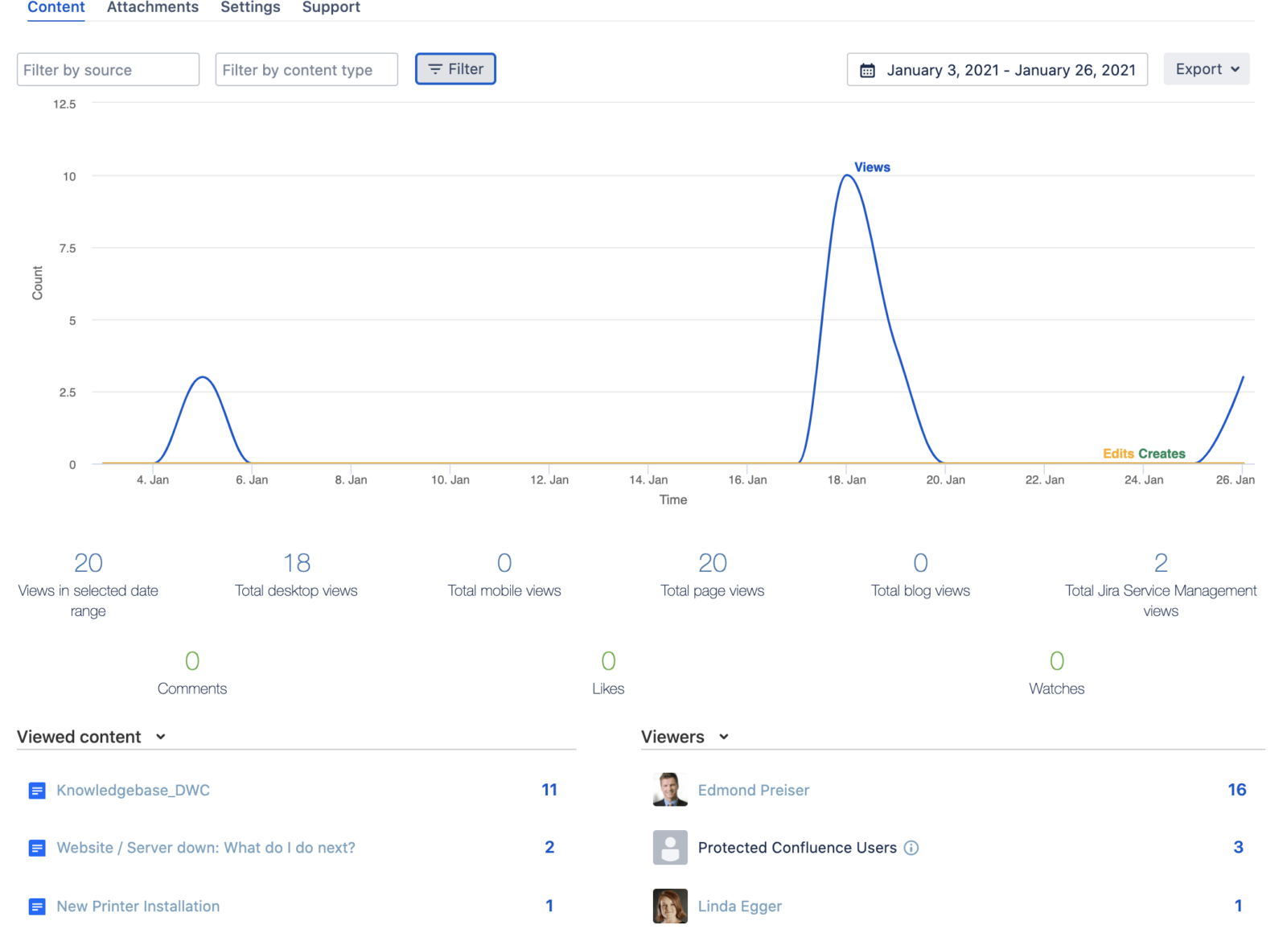Viewport: 1287px width, 933px height.
Task: Expand the Viewed content dropdown
Action: coord(161,737)
